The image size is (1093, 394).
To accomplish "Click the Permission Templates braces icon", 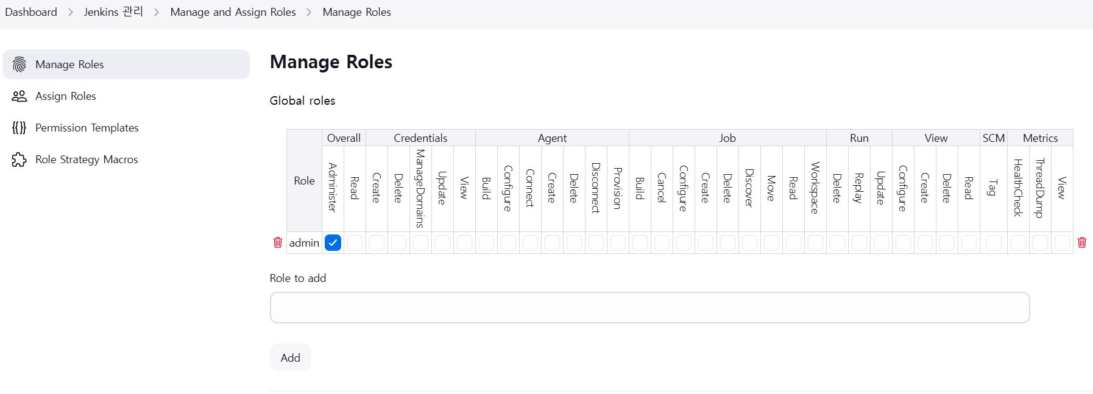I will pyautogui.click(x=19, y=128).
